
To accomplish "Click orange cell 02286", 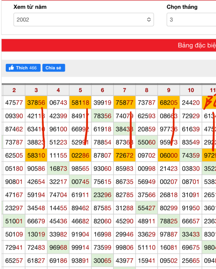I will click(x=80, y=156).
